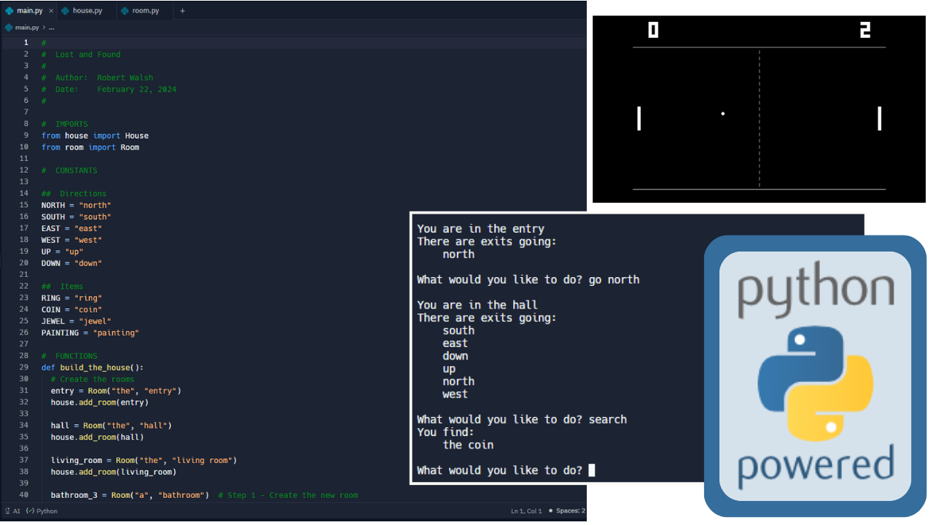The height and width of the screenshot is (525, 933).
Task: Switch to the room.py tab
Action: click(140, 11)
